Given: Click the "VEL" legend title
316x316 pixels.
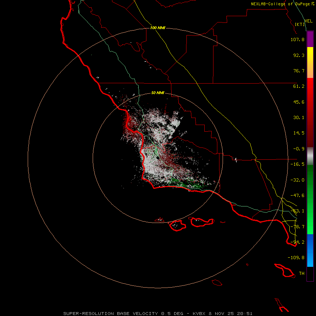Looking at the screenshot, I should tap(308, 21).
